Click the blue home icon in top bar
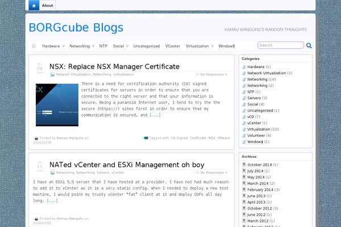The width and height of the screenshot is (341, 227). 34,6
